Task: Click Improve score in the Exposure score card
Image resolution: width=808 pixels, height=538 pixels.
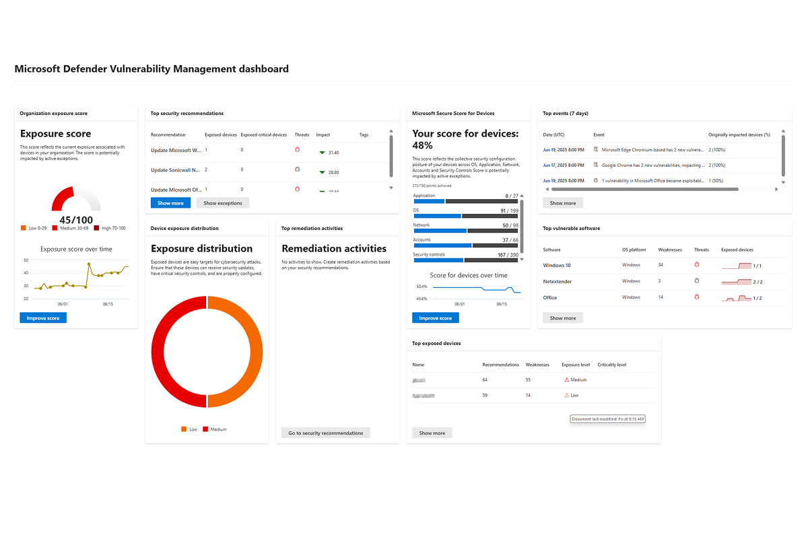Action: tap(43, 318)
